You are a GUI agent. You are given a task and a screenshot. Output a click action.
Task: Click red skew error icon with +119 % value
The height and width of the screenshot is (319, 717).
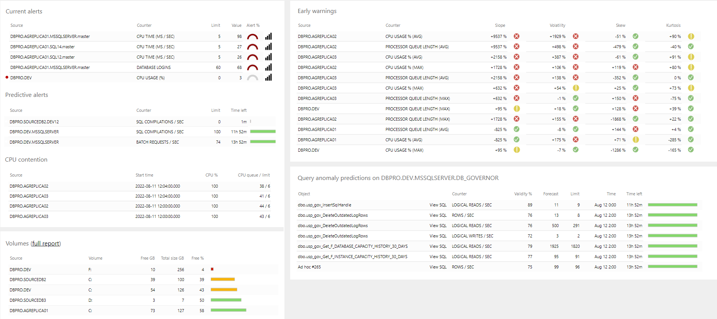click(636, 67)
